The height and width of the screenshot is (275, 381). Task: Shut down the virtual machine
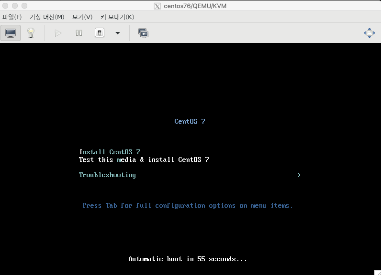coord(100,33)
